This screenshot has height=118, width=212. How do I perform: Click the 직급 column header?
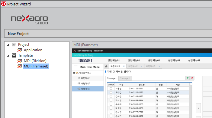178,85
